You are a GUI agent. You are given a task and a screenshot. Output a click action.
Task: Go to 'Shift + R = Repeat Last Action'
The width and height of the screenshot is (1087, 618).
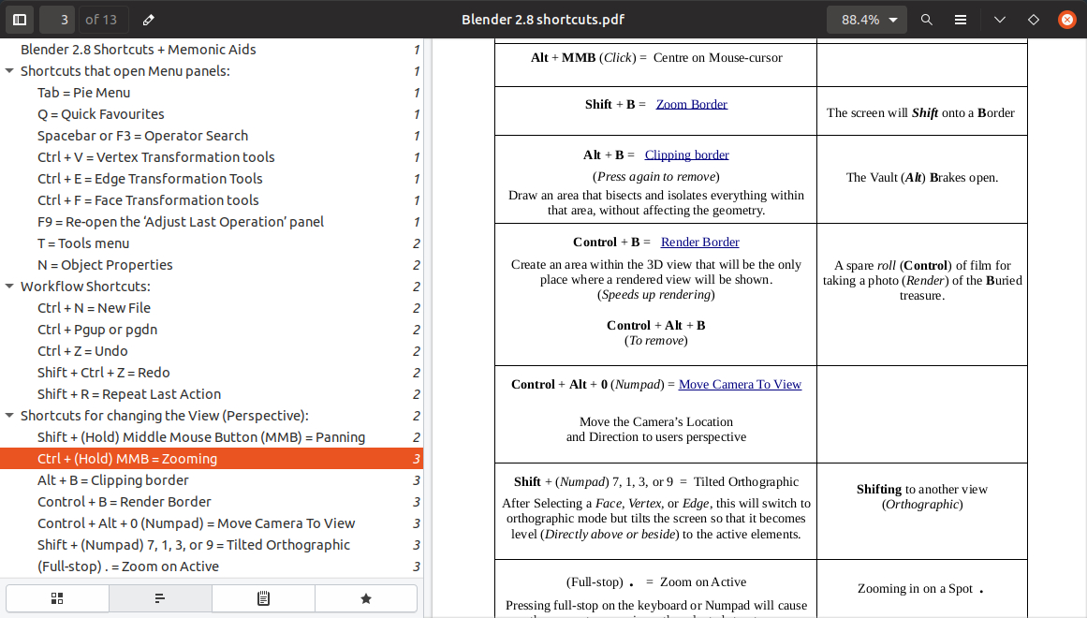(212, 393)
